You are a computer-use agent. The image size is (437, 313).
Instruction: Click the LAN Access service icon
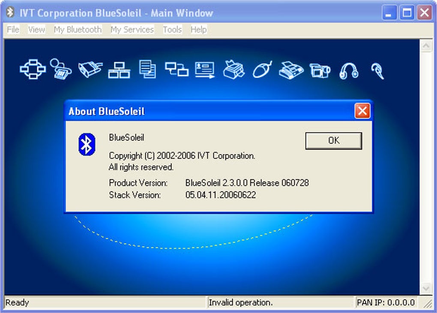pyautogui.click(x=119, y=69)
